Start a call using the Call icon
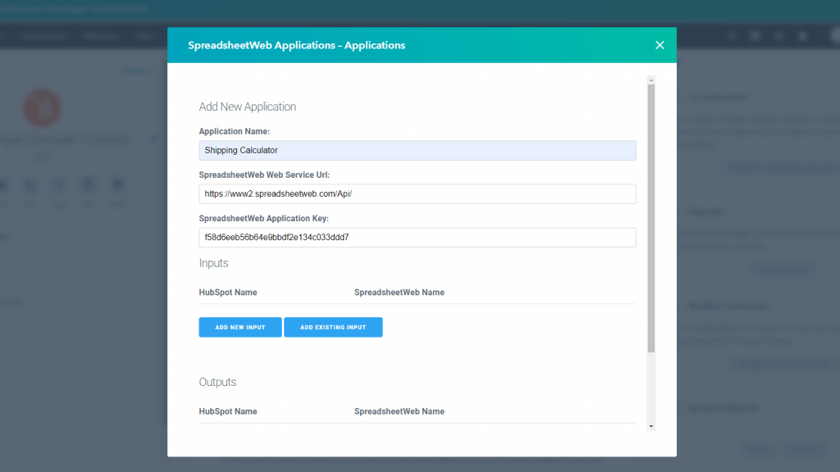The image size is (840, 472). coord(59,185)
